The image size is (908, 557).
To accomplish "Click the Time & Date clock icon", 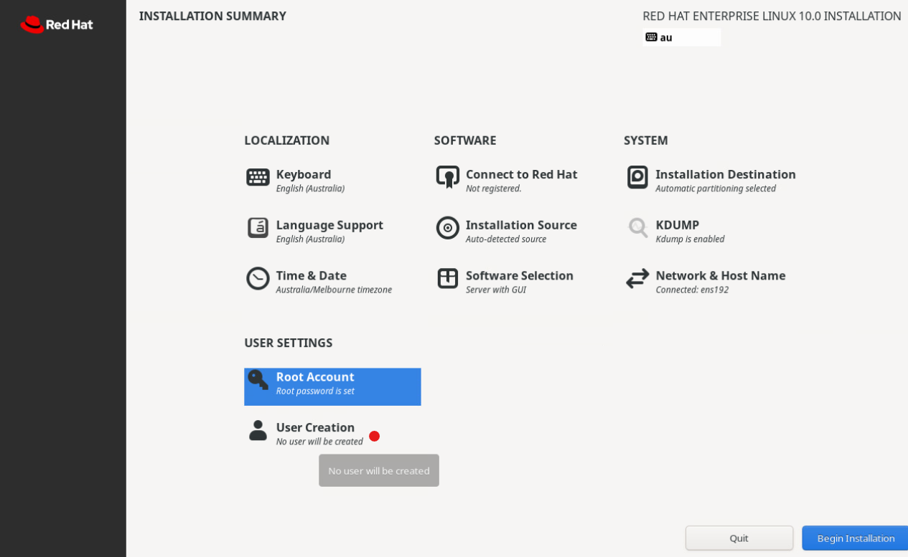I will pos(258,278).
